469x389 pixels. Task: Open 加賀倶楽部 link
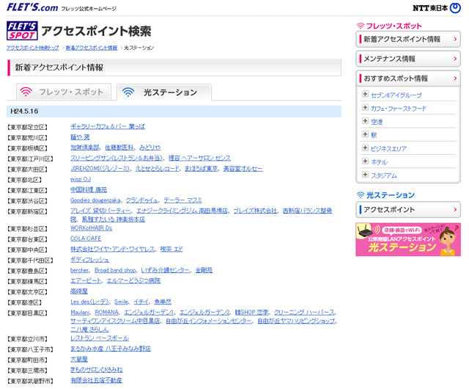(85, 148)
